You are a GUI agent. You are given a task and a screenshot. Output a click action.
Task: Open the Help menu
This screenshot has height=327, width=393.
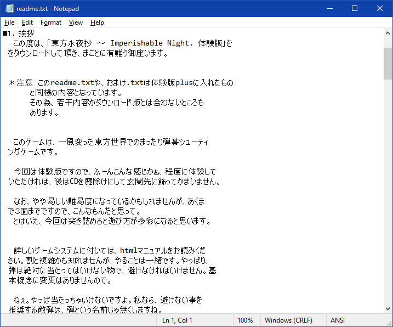pyautogui.click(x=97, y=22)
